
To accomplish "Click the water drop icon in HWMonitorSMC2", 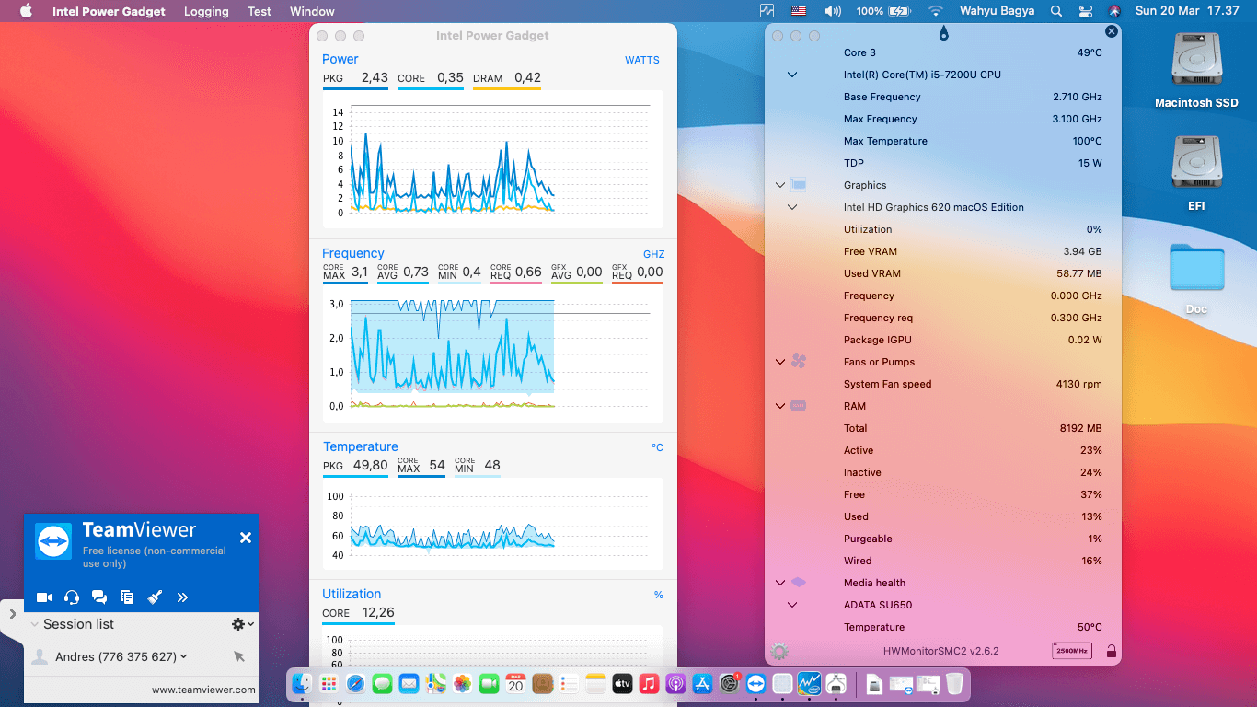I will click(x=943, y=34).
